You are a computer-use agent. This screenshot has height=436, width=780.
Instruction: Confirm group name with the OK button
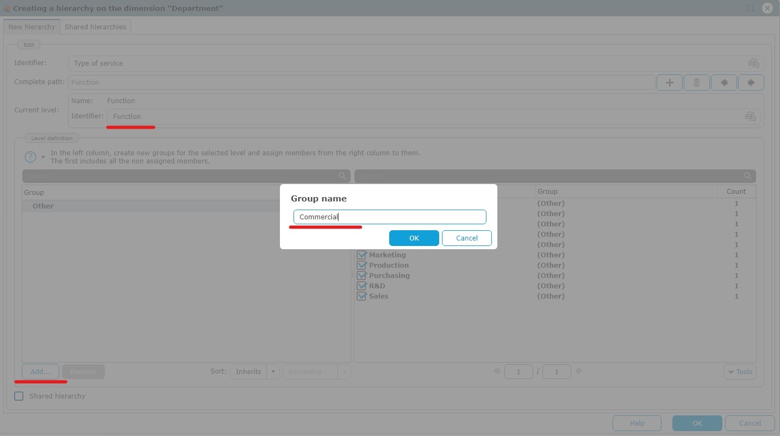click(x=414, y=238)
